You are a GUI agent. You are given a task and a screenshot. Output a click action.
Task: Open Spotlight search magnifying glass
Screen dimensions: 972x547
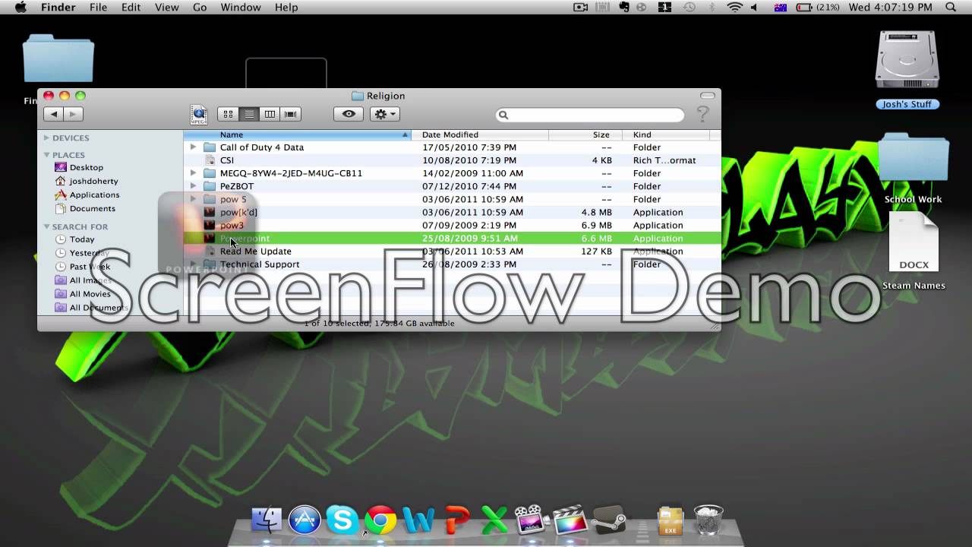(951, 7)
